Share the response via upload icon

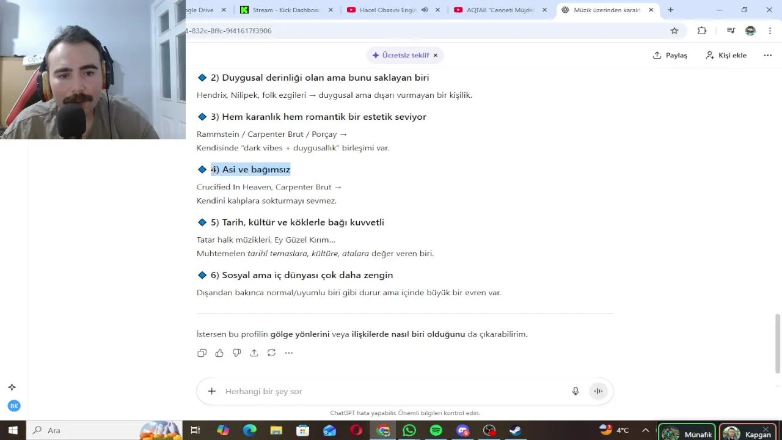(x=254, y=353)
